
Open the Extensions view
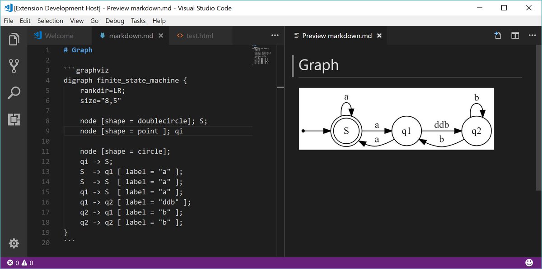[14, 119]
